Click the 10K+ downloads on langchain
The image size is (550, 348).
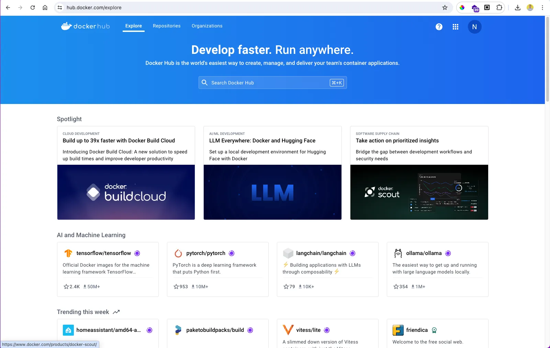coord(306,287)
